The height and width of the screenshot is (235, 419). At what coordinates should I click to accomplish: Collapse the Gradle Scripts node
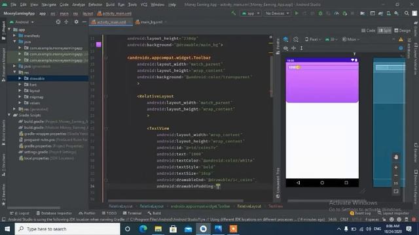point(9,115)
